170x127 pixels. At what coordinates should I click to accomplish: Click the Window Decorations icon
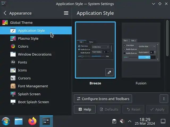pyautogui.click(x=13, y=54)
